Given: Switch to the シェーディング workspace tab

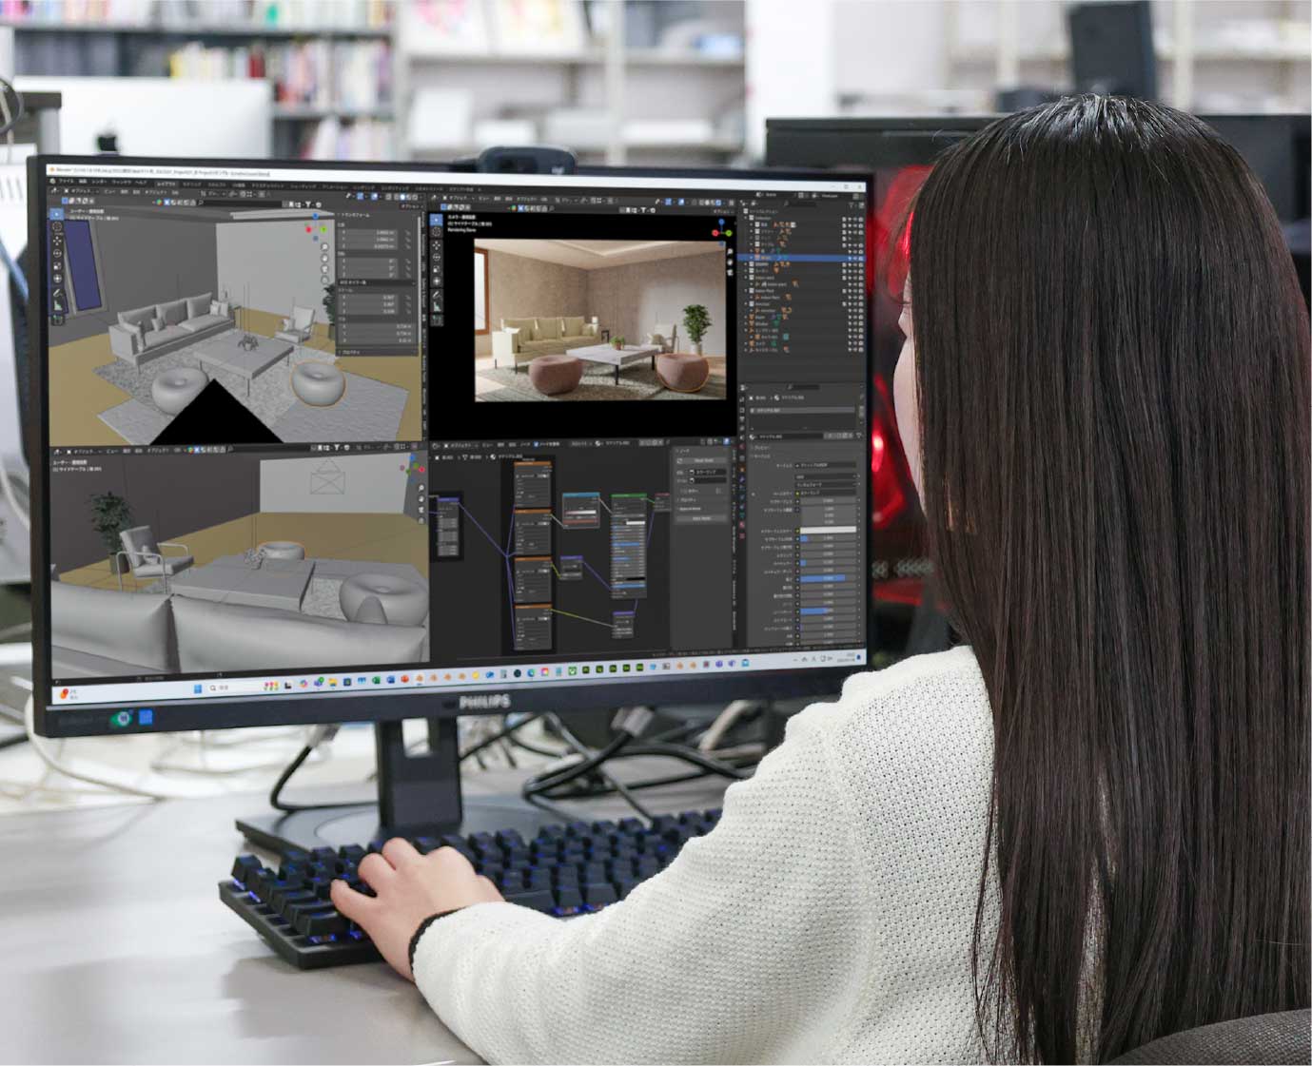Looking at the screenshot, I should click(x=304, y=186).
